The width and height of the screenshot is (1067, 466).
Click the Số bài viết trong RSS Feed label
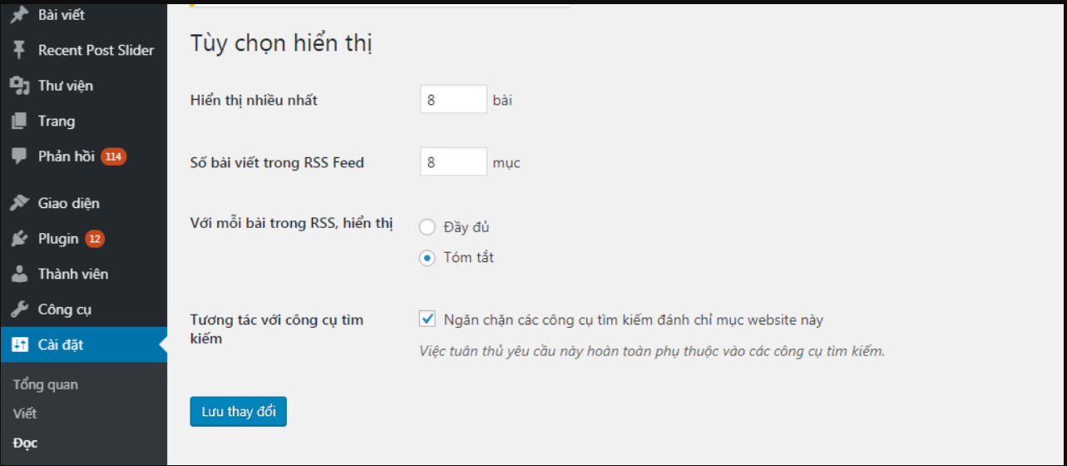pyautogui.click(x=277, y=162)
